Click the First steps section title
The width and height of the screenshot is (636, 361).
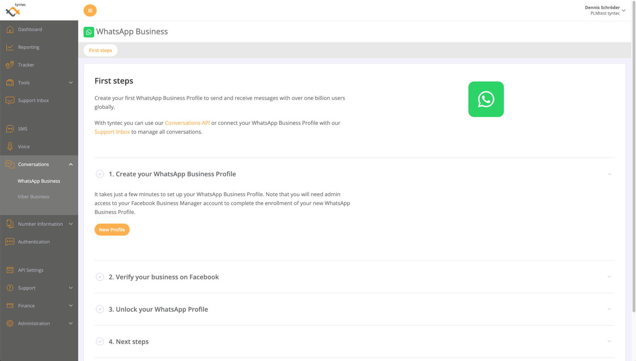click(114, 81)
